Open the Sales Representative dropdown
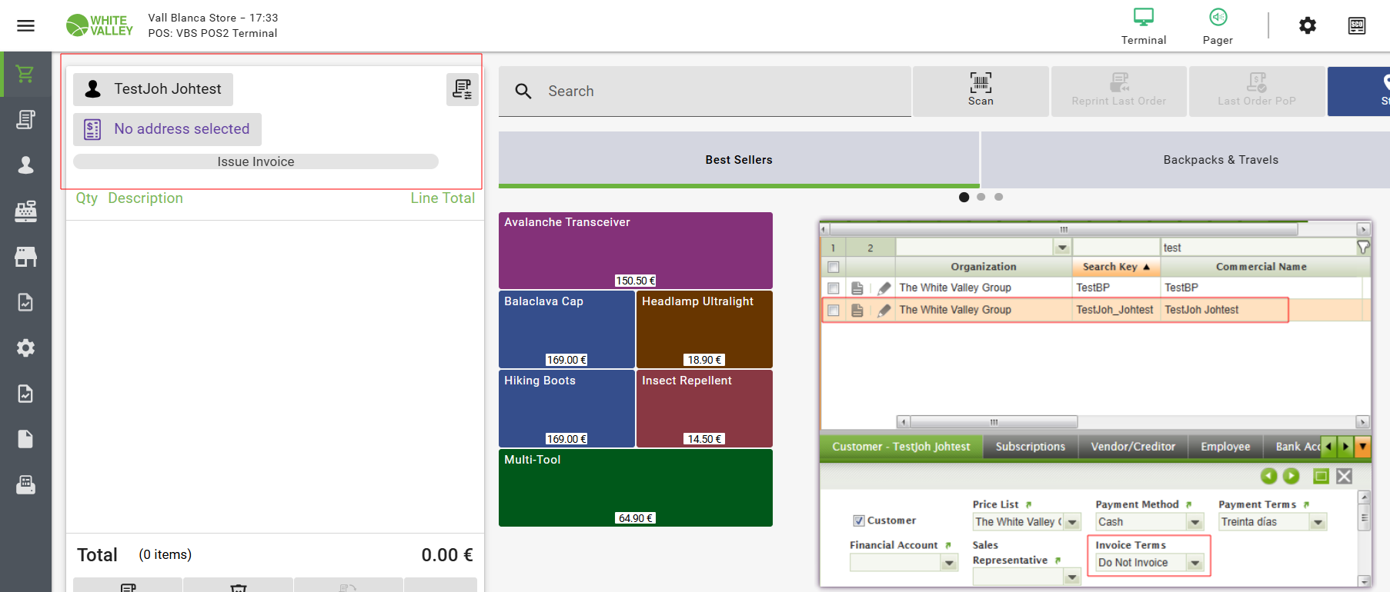This screenshot has width=1390, height=592. click(1072, 577)
